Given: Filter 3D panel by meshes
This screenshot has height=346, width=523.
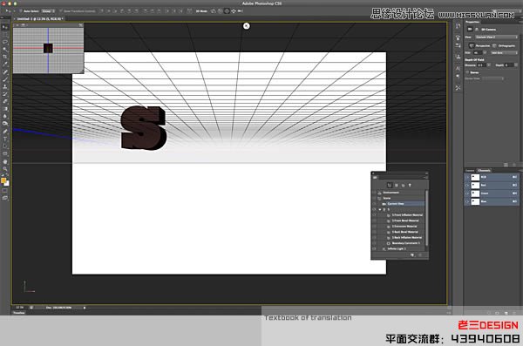Looking at the screenshot, I should tap(397, 185).
